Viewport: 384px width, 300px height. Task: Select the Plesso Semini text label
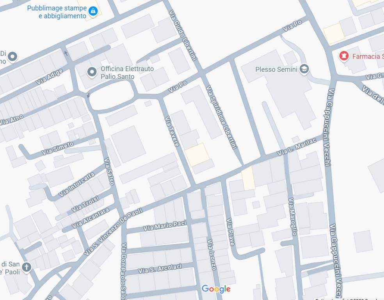point(276,70)
